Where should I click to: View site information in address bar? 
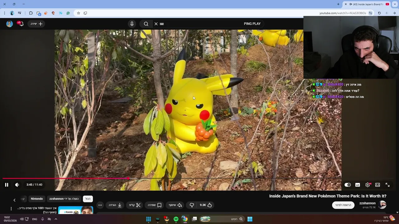tap(370, 13)
